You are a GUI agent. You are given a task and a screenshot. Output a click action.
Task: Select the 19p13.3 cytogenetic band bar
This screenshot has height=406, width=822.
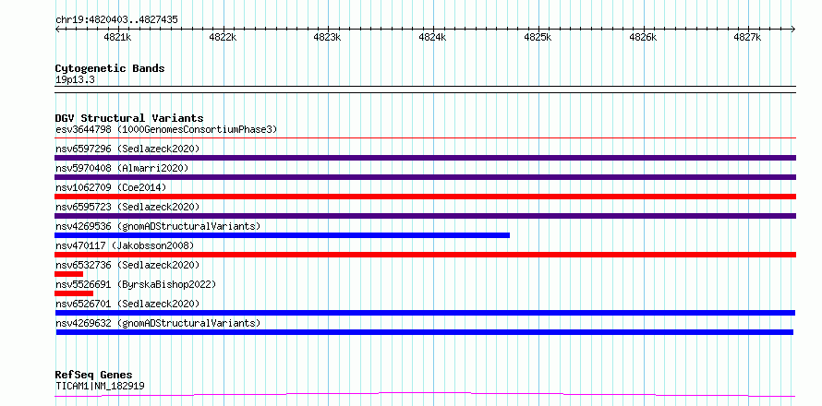(x=425, y=90)
